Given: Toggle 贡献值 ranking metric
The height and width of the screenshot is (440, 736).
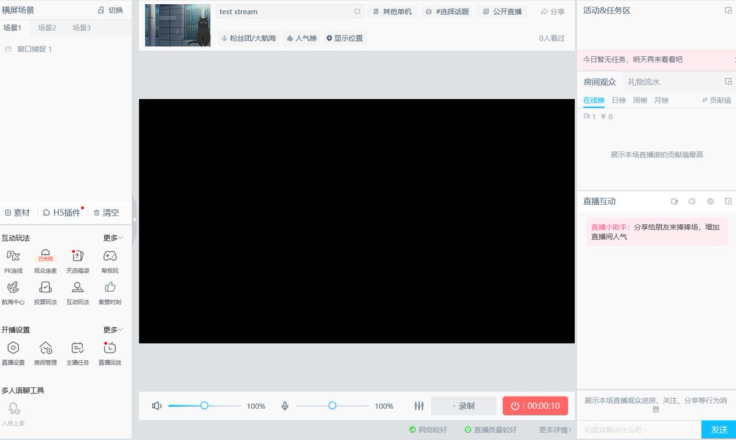Looking at the screenshot, I should coord(716,100).
